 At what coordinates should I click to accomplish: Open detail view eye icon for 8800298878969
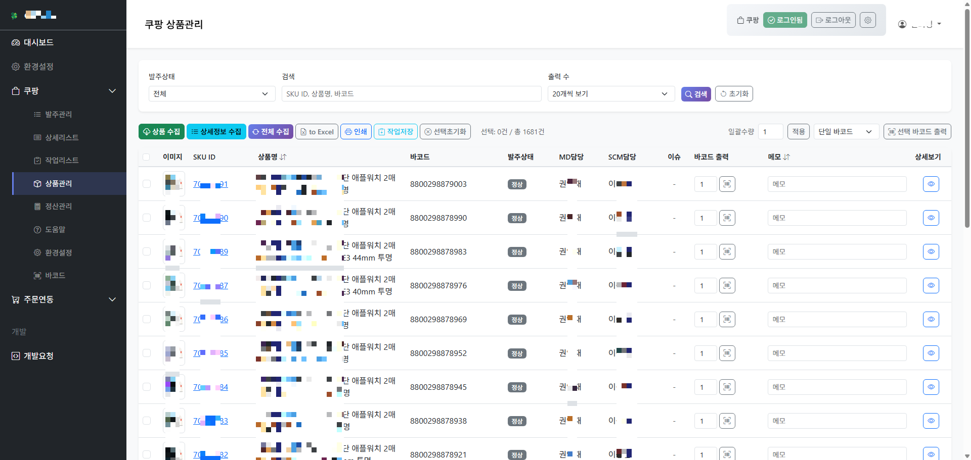tap(931, 319)
